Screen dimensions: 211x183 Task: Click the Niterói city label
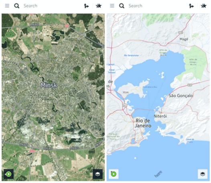160,116
